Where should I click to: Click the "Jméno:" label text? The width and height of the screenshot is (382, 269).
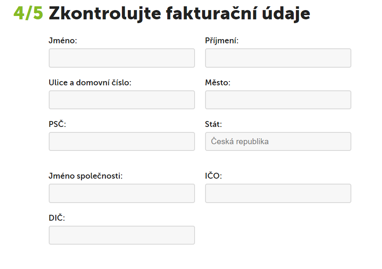[63, 41]
